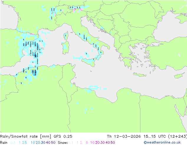
Task: Select the rain legend 10 value
Action: (33, 143)
